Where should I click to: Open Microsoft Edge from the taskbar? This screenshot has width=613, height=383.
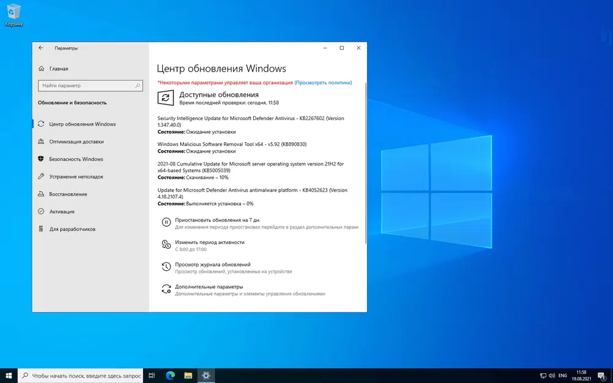pos(169,375)
